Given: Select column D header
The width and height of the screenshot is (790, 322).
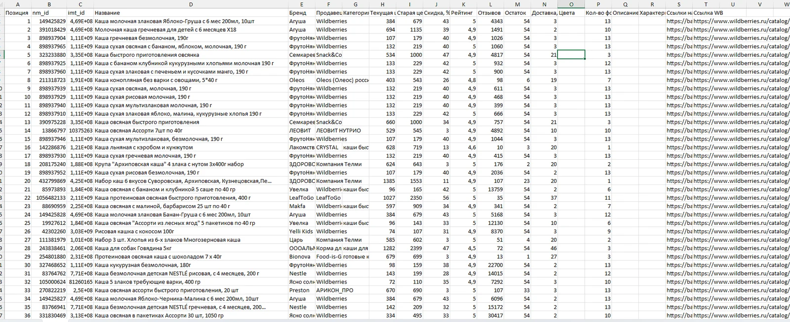Looking at the screenshot, I should coord(191,4).
